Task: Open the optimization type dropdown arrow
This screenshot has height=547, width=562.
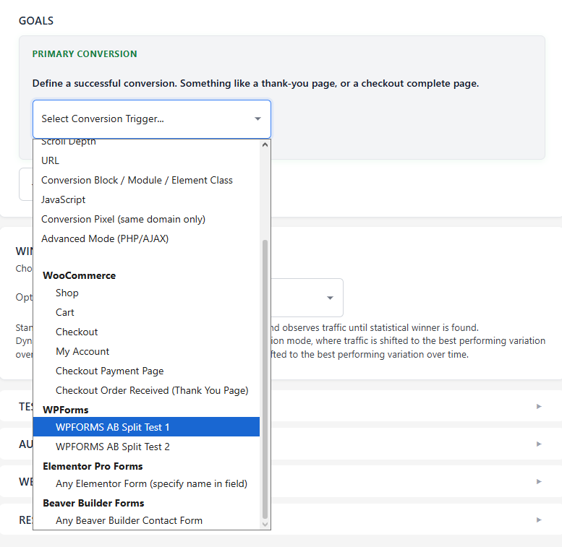Action: (330, 298)
